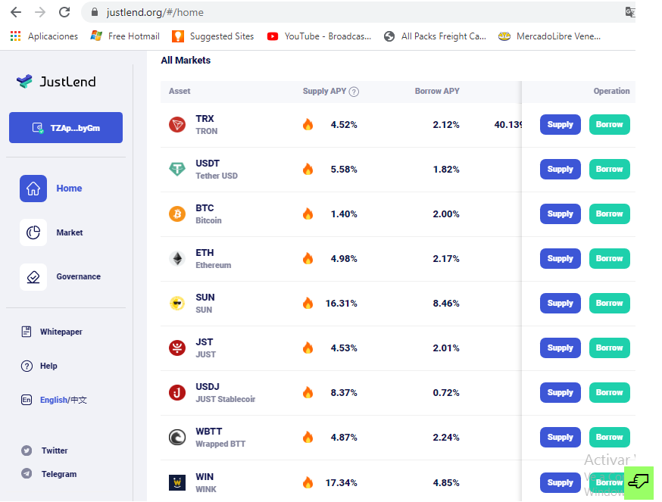Click the translate page icon in address bar
Viewport: 662px width, 502px height.
[630, 12]
